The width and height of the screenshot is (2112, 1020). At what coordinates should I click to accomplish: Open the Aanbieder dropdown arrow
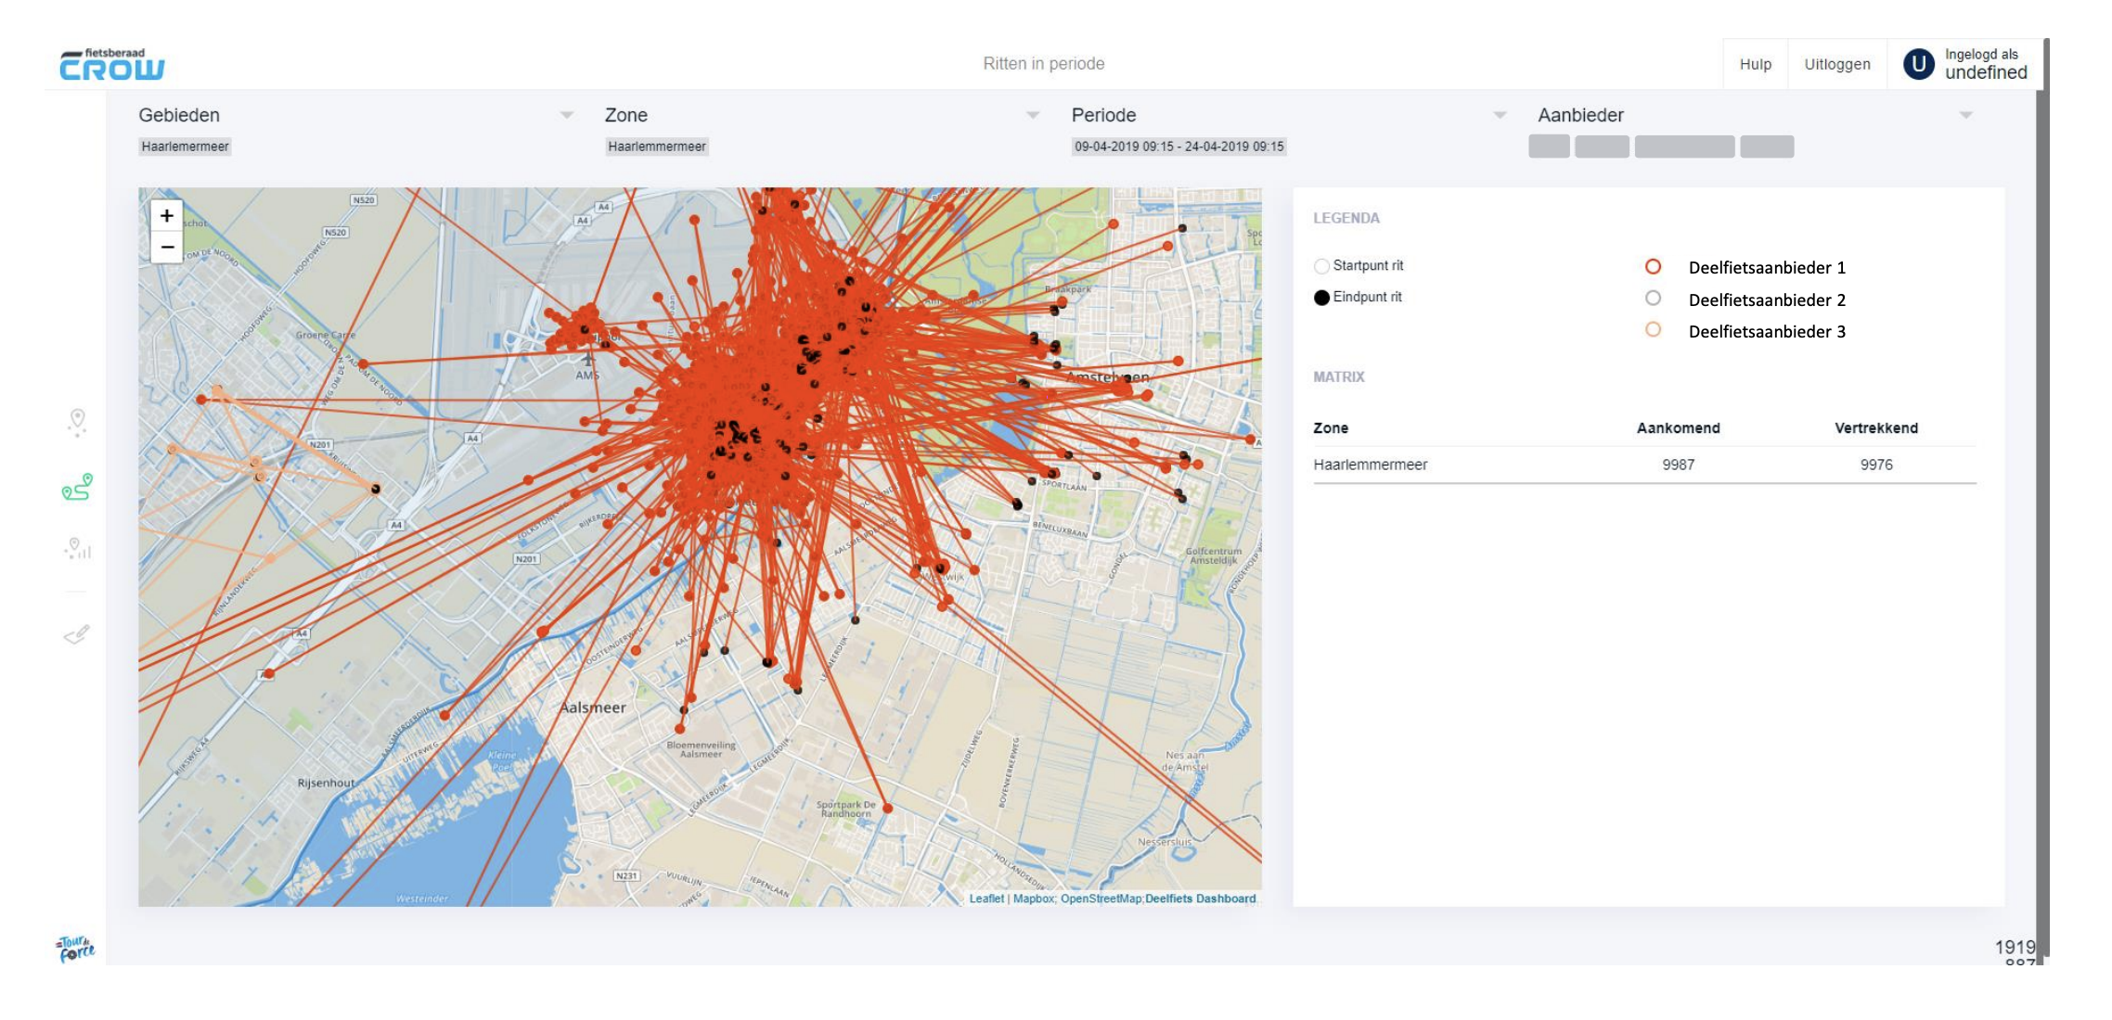pyautogui.click(x=1965, y=115)
